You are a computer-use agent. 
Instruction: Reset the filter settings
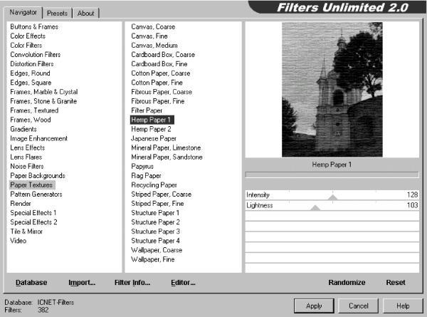[x=396, y=283]
